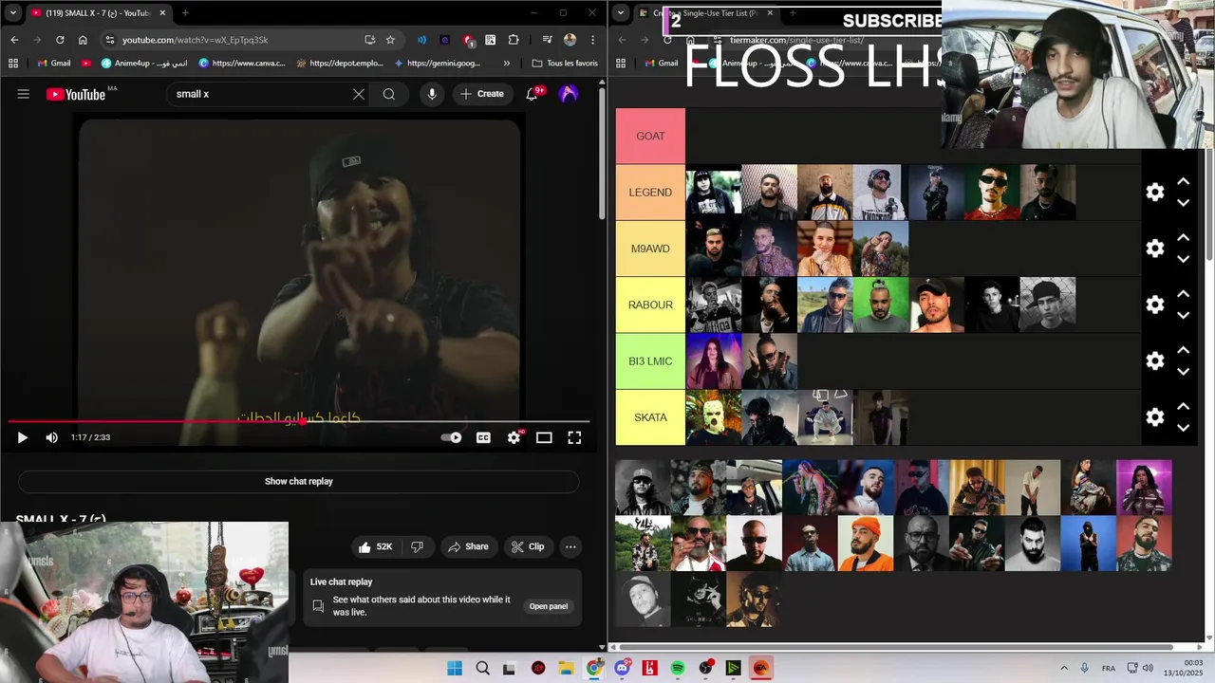Open Chrome extensions puzzle icon

pos(514,40)
